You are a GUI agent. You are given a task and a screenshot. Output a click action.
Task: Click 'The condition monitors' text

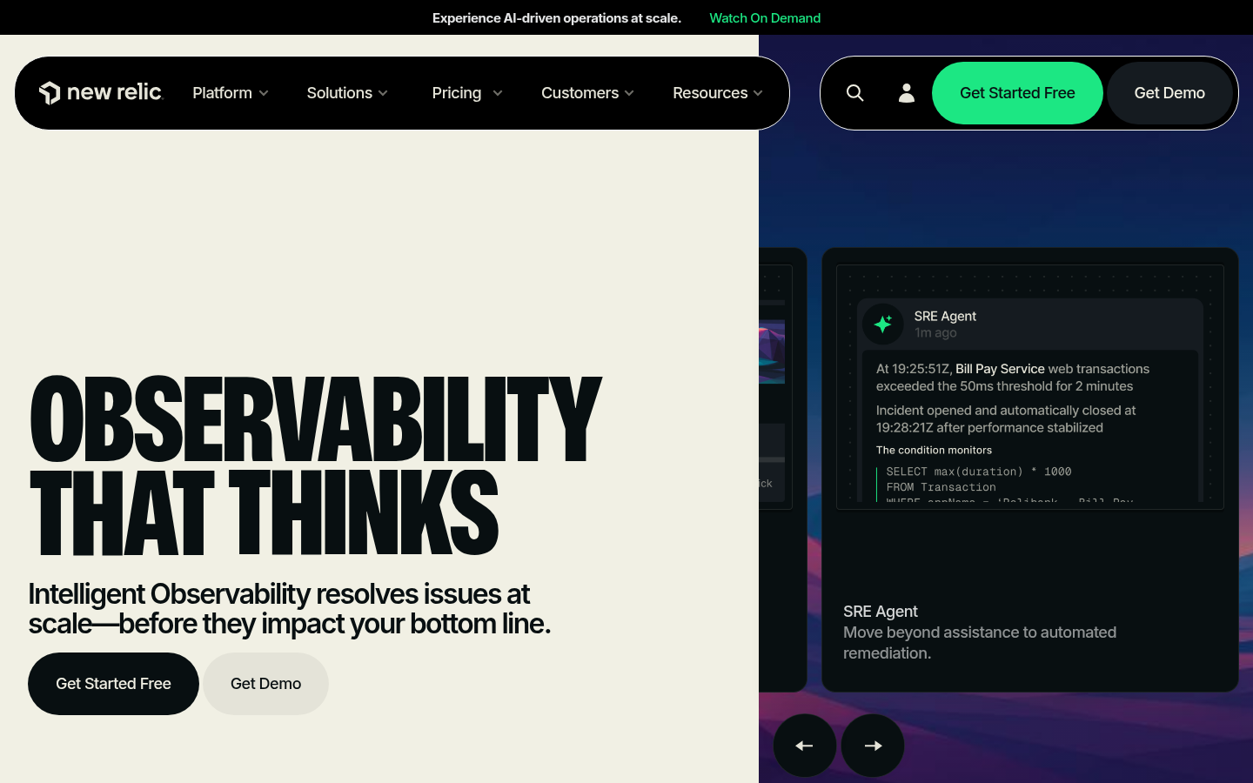pos(934,450)
